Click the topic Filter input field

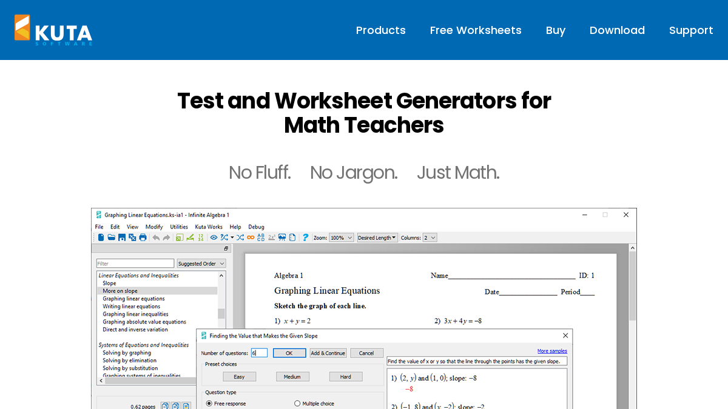pyautogui.click(x=135, y=264)
